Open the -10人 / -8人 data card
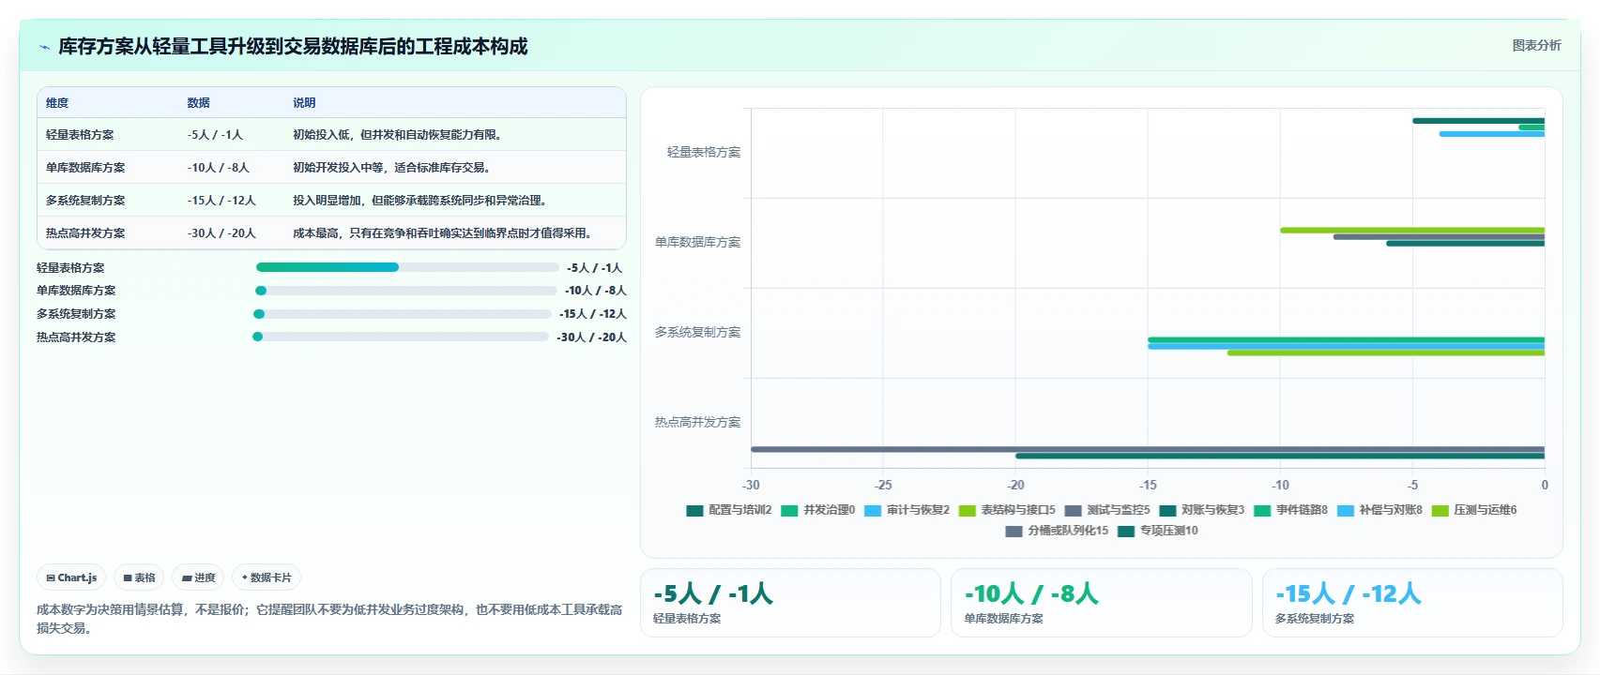This screenshot has height=675, width=1600. 1102,603
